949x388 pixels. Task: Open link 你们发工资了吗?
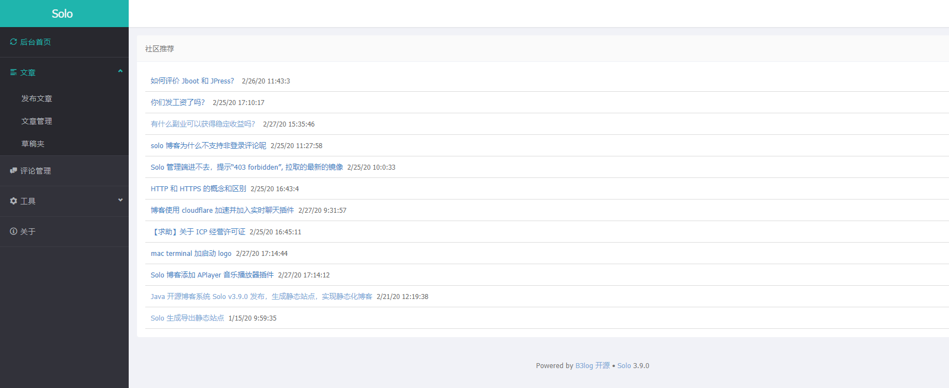coord(178,102)
